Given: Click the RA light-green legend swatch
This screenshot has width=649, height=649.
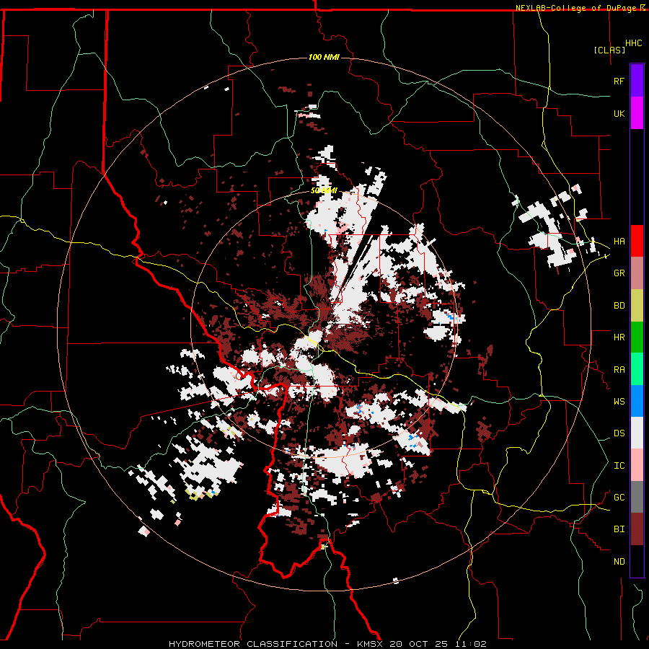Looking at the screenshot, I should pos(637,369).
